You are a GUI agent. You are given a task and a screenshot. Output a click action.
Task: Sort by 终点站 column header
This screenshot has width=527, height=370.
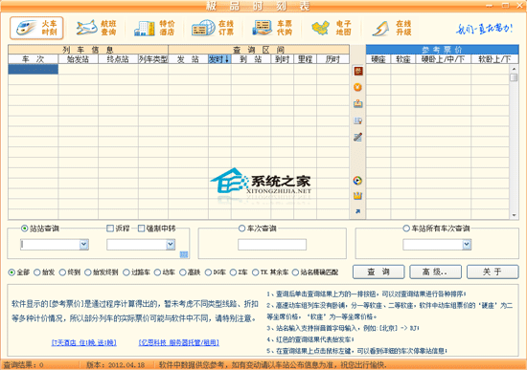(118, 59)
